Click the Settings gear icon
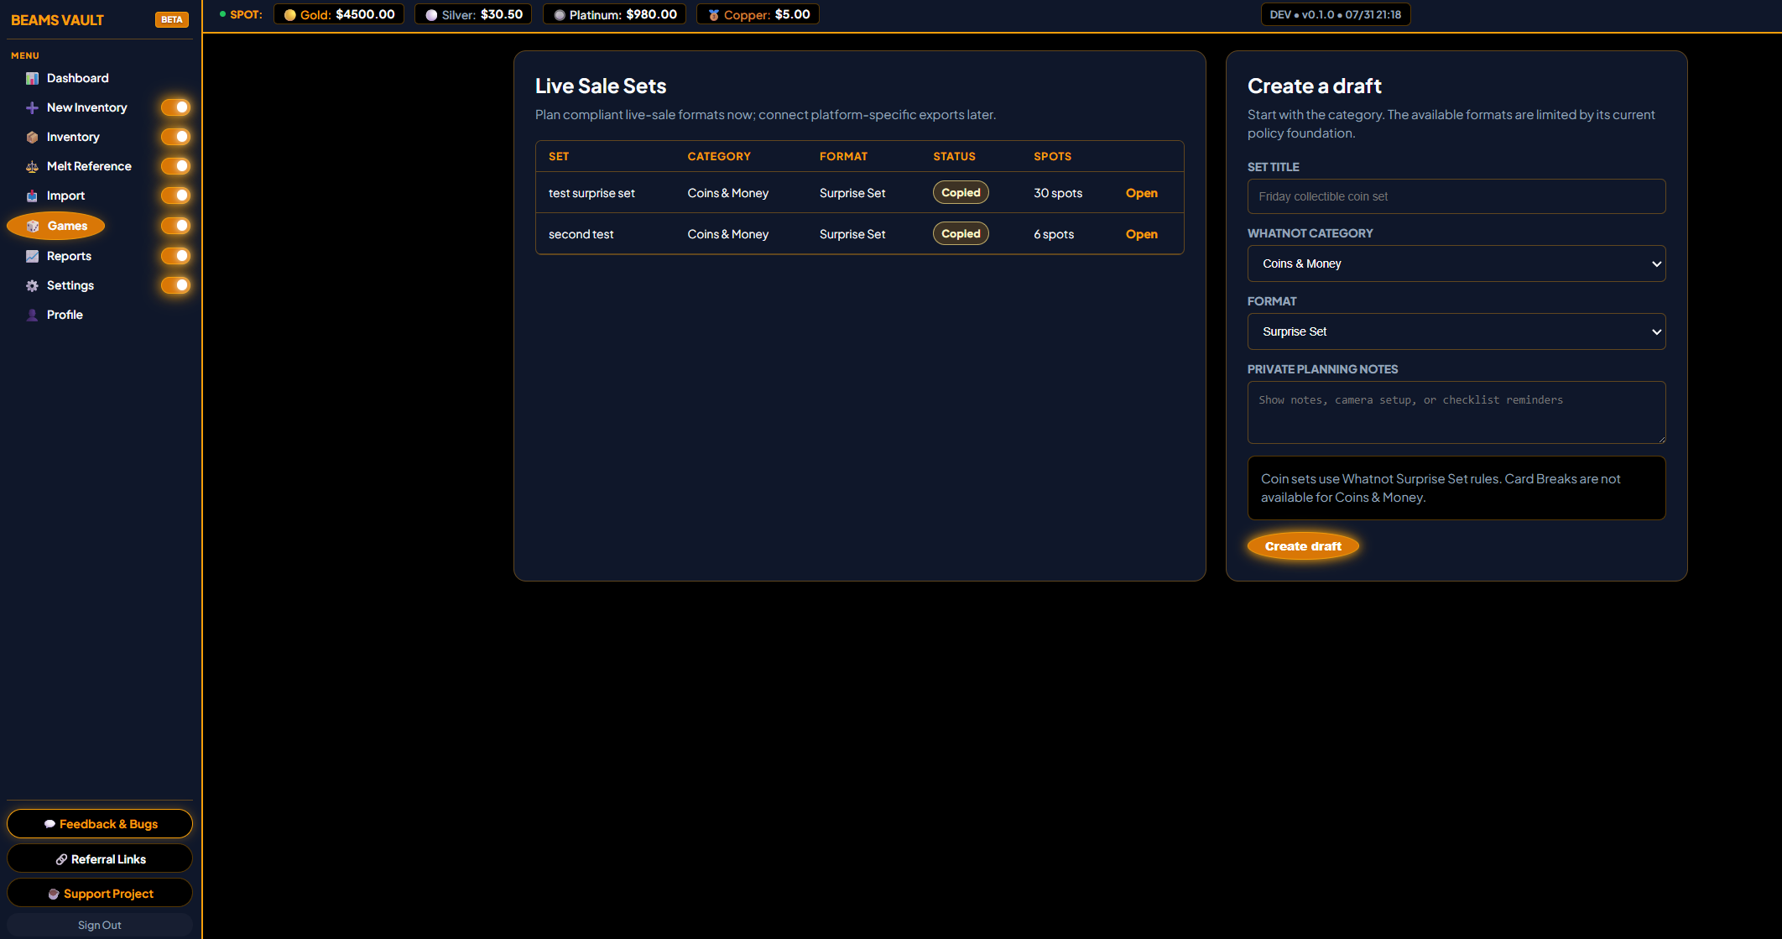 32,285
